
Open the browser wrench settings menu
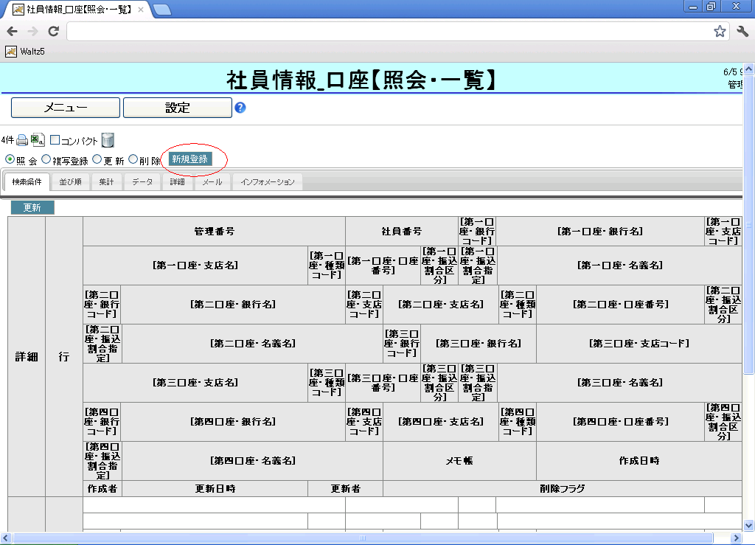[x=742, y=32]
